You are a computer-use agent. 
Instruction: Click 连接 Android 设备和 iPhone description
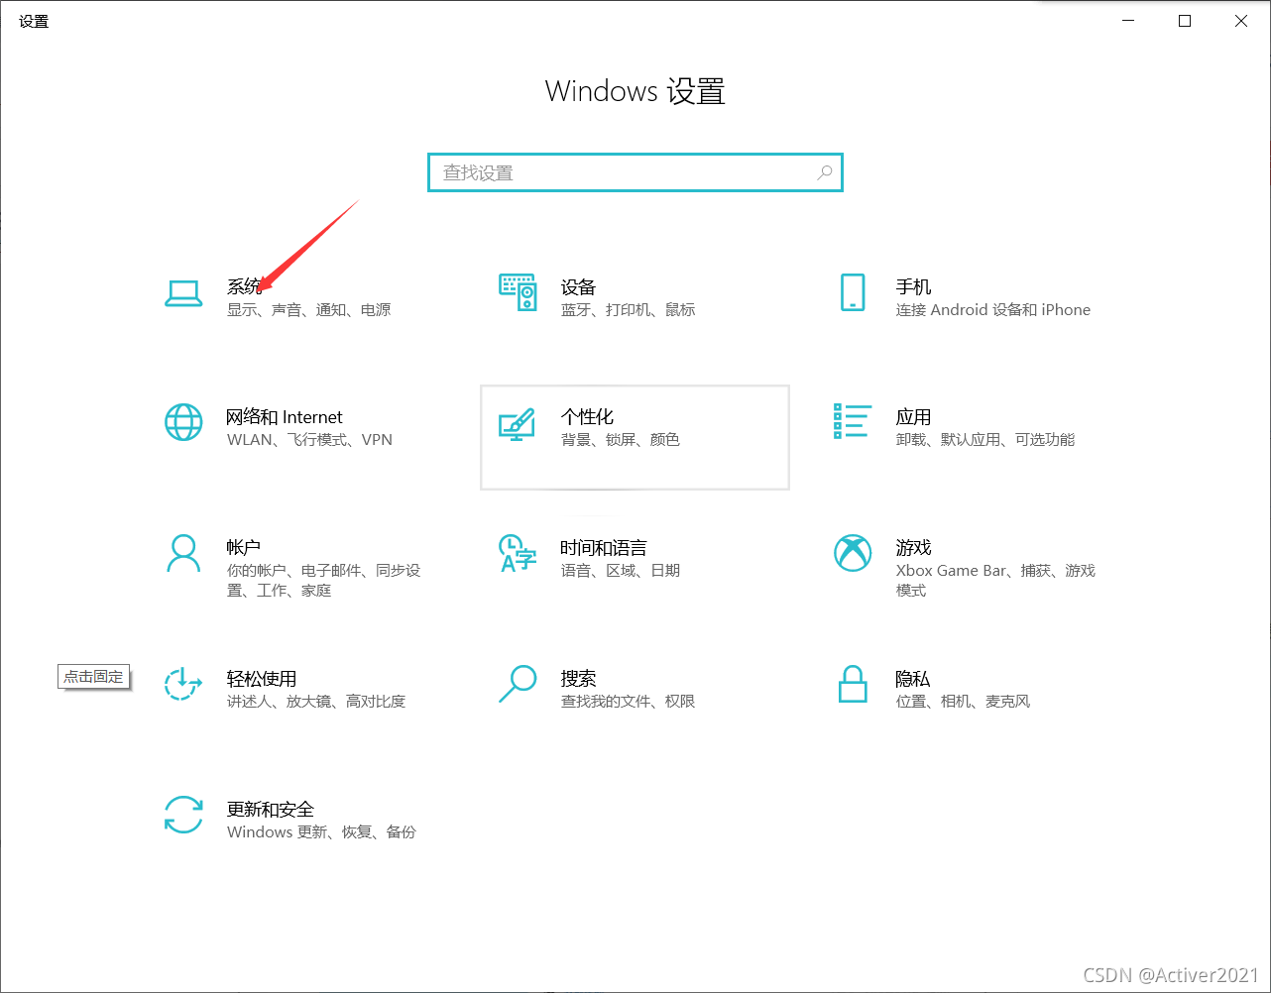click(x=993, y=310)
